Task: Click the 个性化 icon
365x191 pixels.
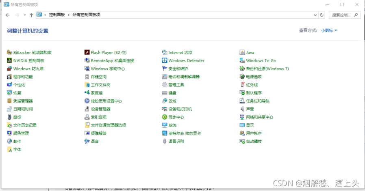Action: [x=9, y=85]
